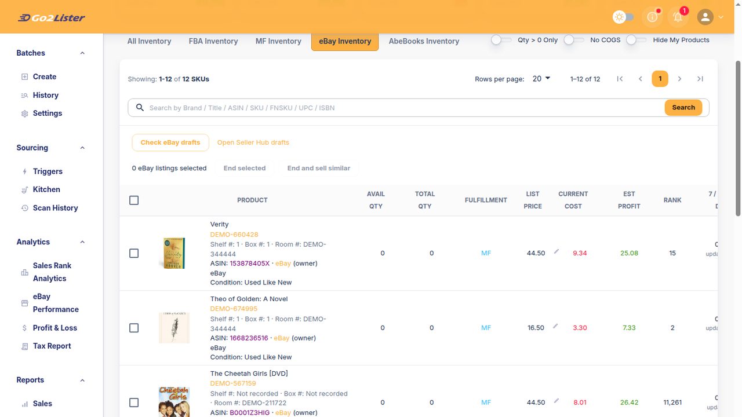This screenshot has height=417, width=742.
Task: Click the Tax Report icon
Action: coord(24,346)
